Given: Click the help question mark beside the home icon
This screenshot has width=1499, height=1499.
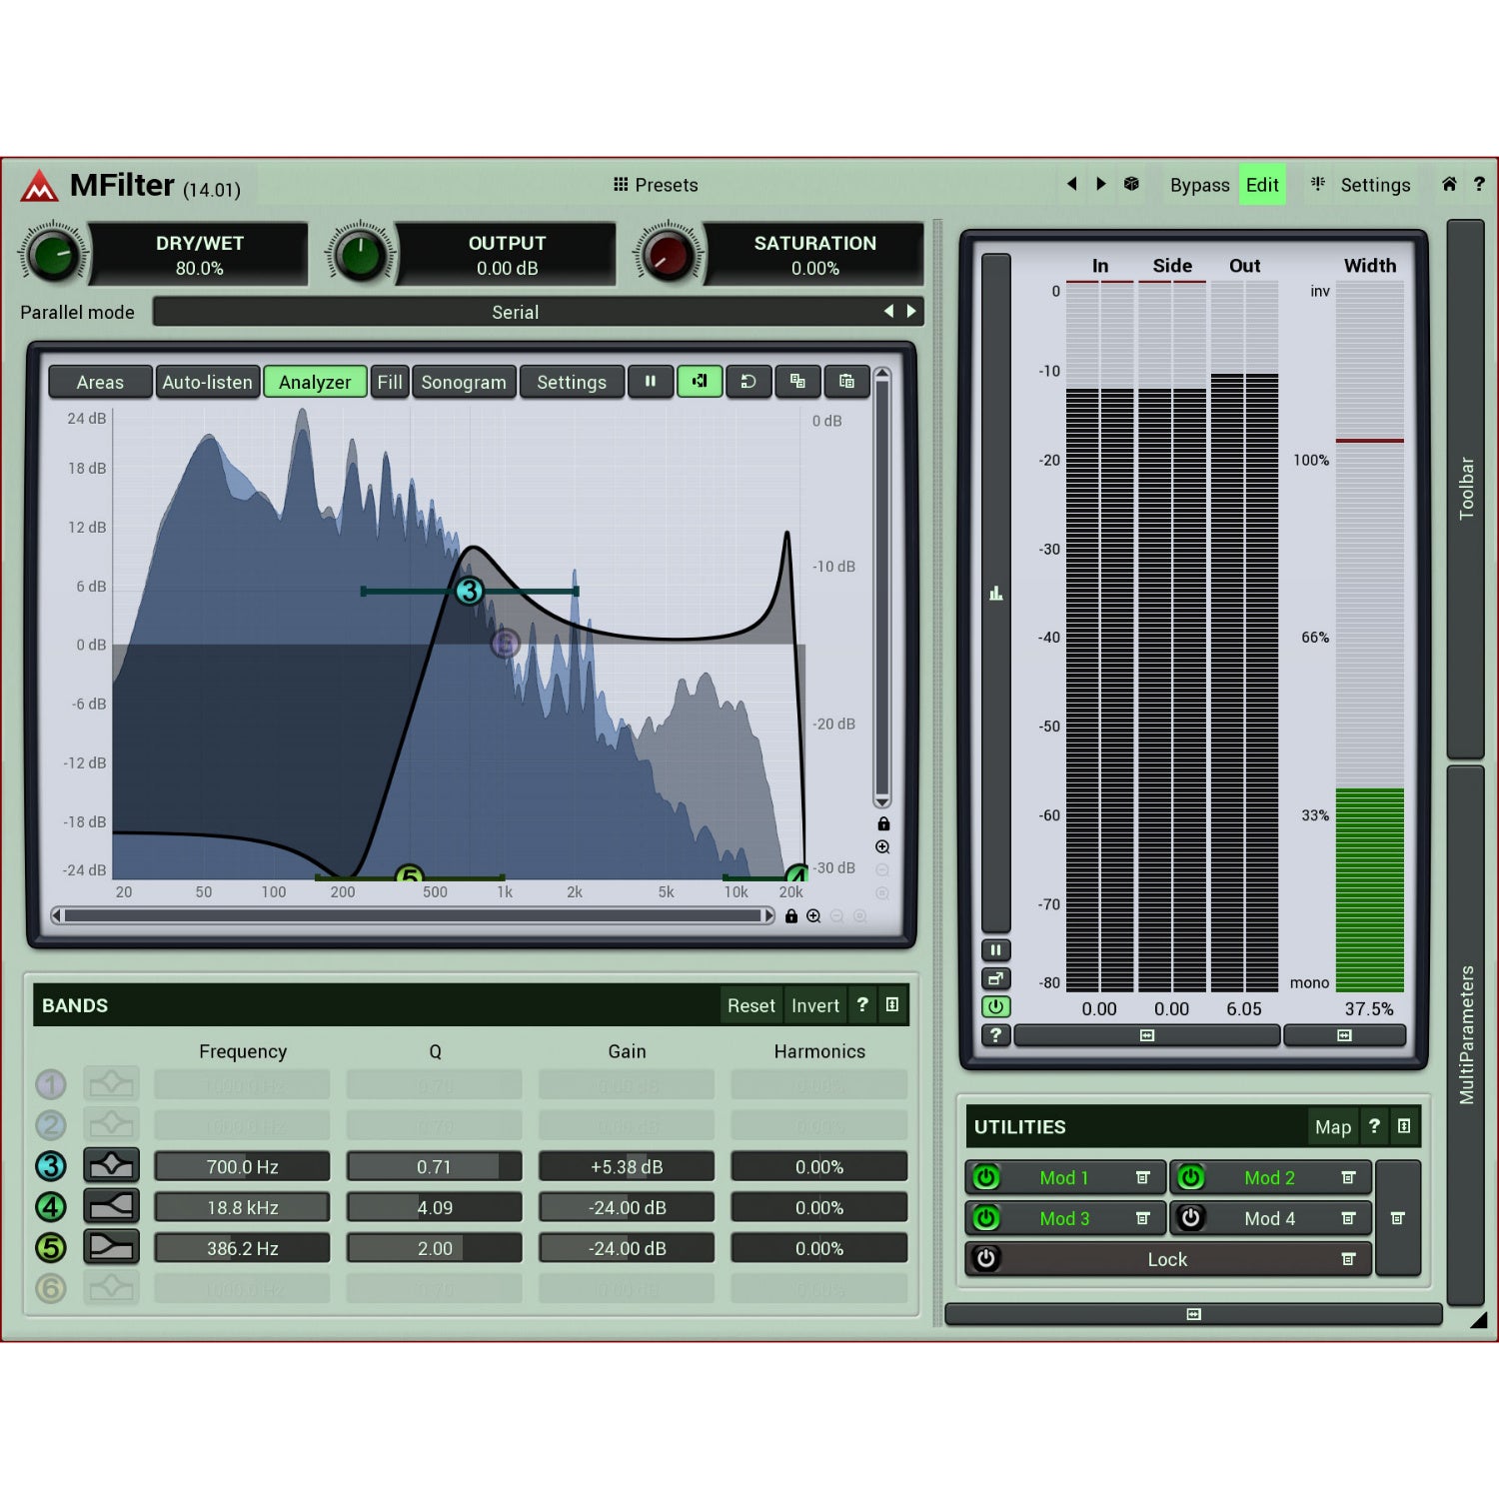Looking at the screenshot, I should coord(1479,184).
